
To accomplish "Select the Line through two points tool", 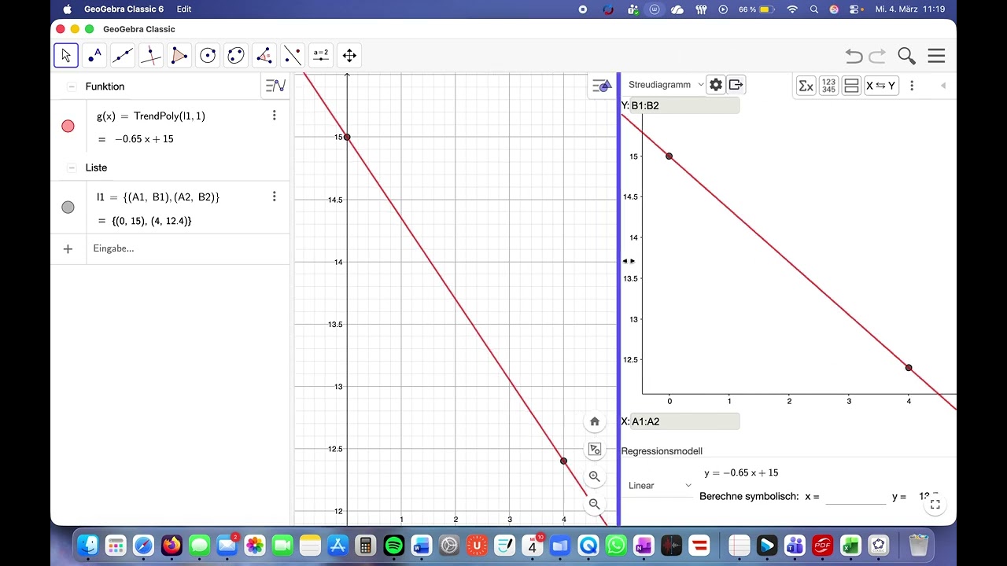I will coord(123,56).
